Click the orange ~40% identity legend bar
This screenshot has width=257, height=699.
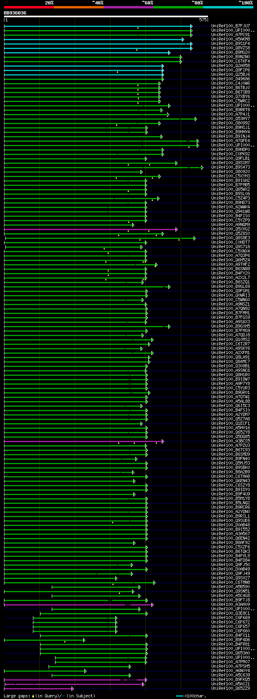[78, 7]
